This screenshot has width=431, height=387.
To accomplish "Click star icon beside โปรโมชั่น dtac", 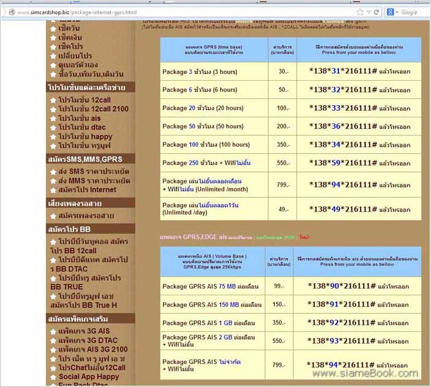I will pyautogui.click(x=53, y=128).
